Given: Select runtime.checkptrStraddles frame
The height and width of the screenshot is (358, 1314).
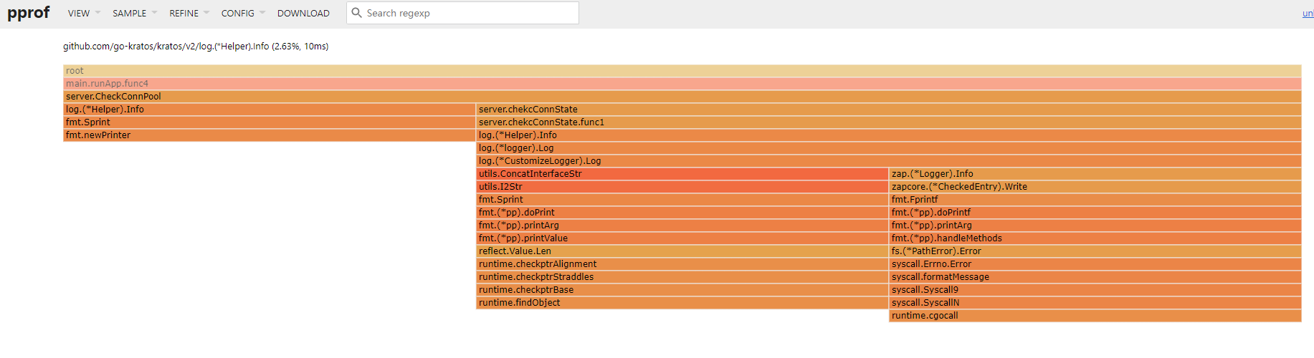Looking at the screenshot, I should (682, 277).
